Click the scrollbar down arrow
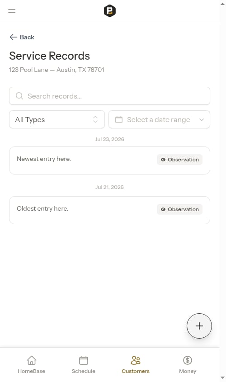The image size is (226, 382). click(x=222, y=378)
